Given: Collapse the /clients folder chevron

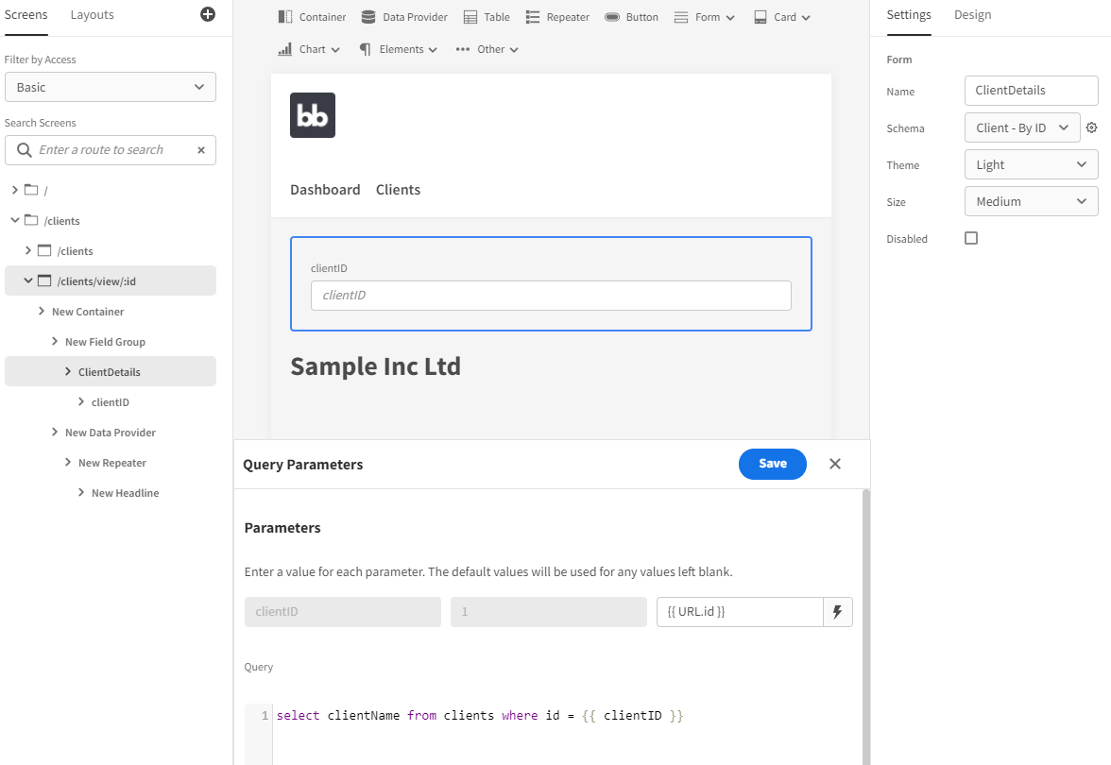Looking at the screenshot, I should (x=15, y=220).
